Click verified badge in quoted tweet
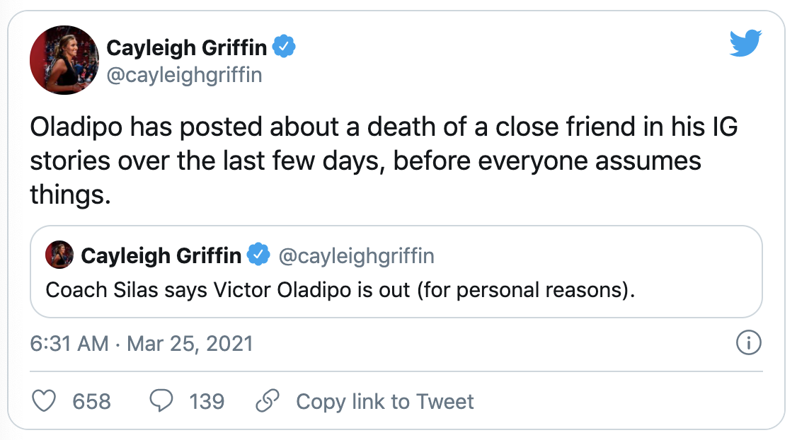The width and height of the screenshot is (797, 440). coord(259,255)
